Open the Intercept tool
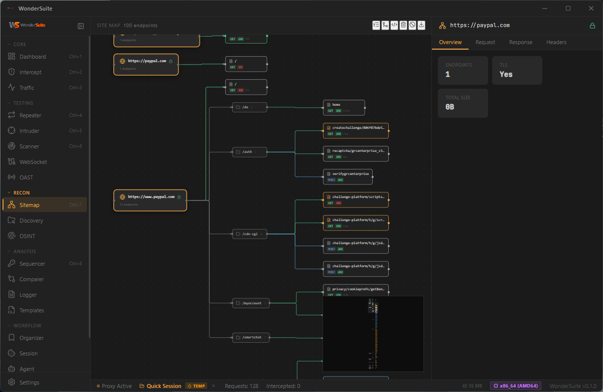Screen dimensions: 603x392 click(45, 72)
